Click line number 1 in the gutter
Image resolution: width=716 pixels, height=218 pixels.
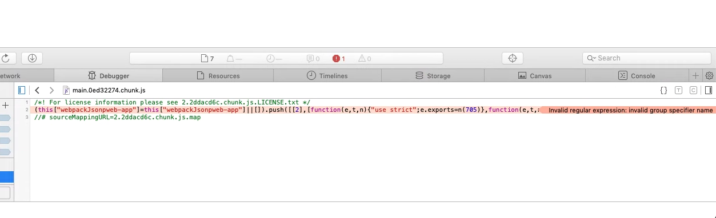click(27, 102)
